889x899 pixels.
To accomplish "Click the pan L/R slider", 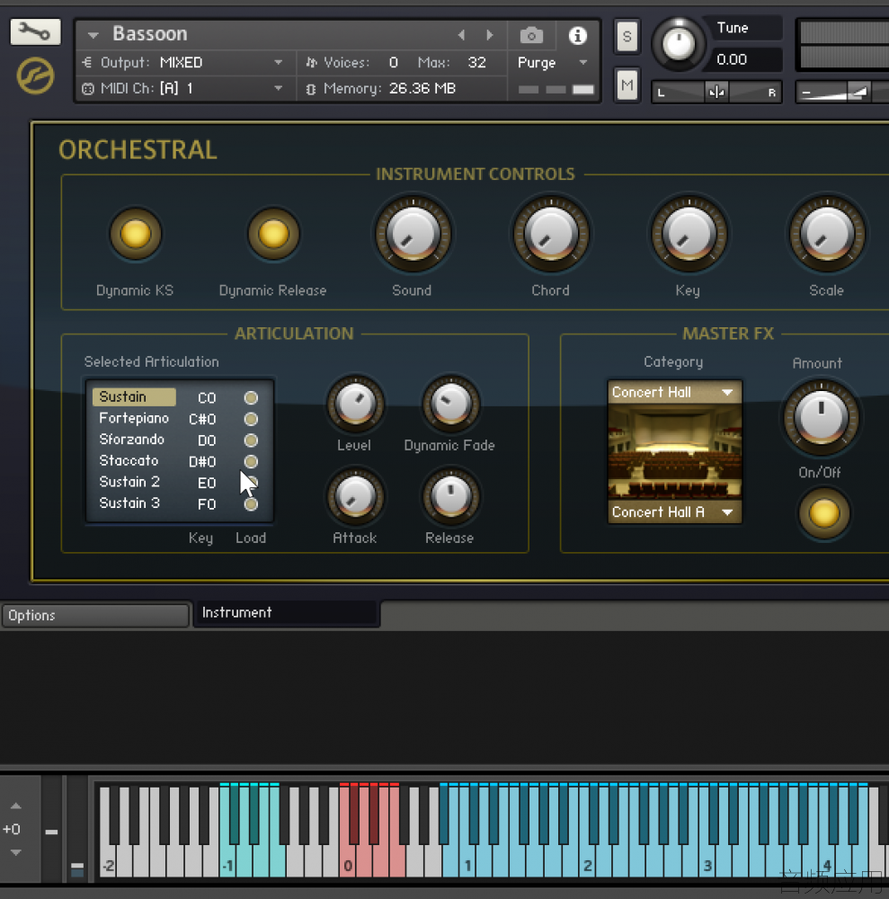I will pyautogui.click(x=716, y=93).
